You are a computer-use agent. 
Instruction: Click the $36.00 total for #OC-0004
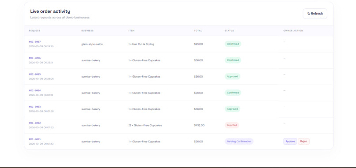click(198, 93)
